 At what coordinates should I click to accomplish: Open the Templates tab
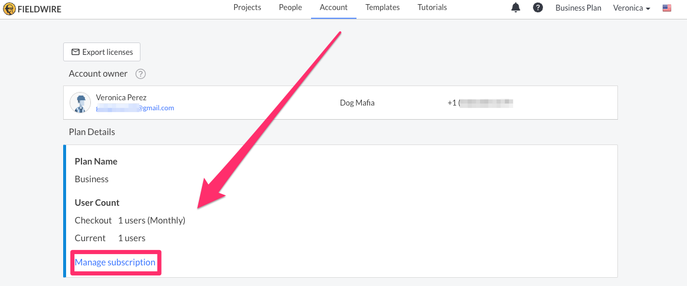(382, 8)
